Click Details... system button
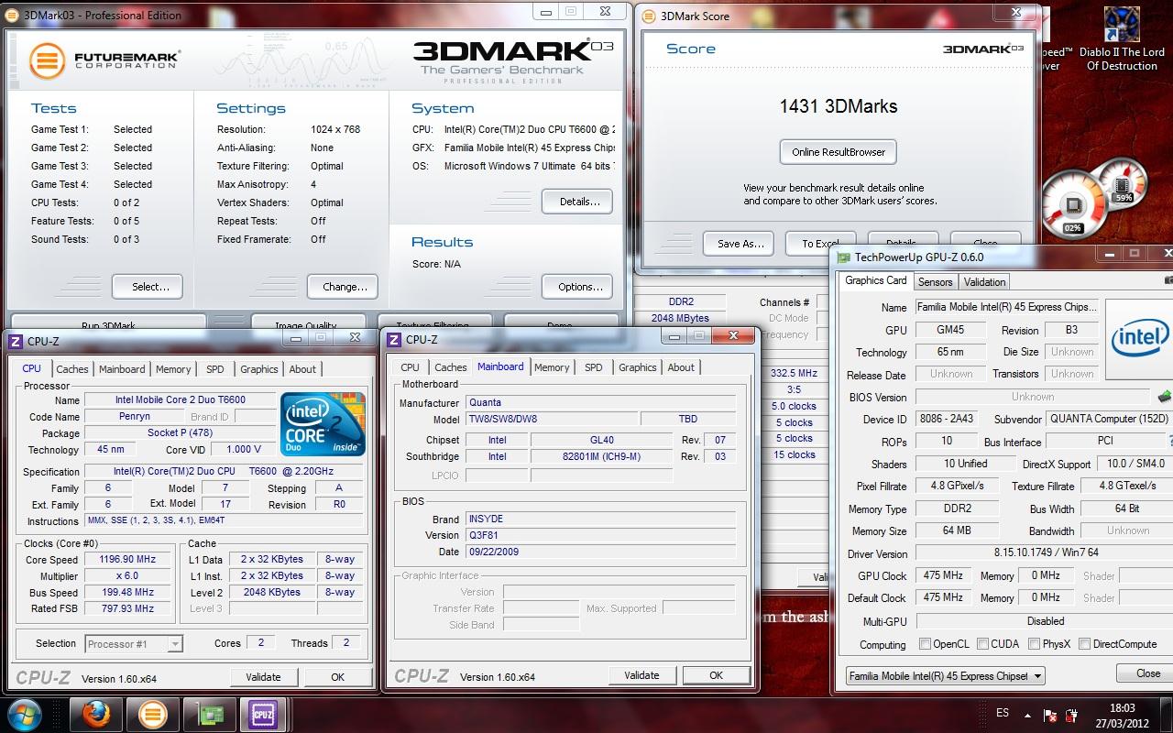 577,202
